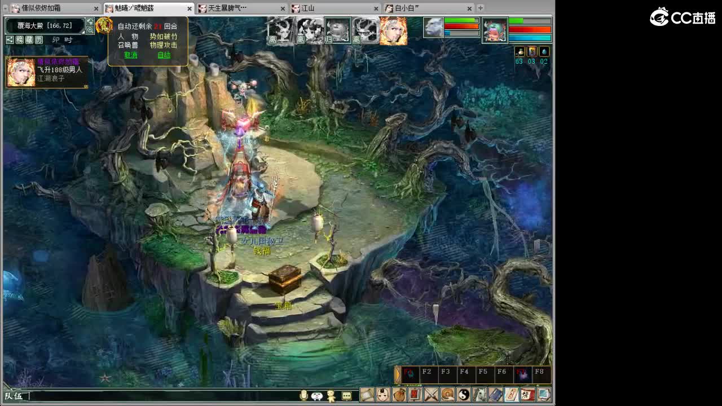Open the yin-yang skills icon
Viewport: 722px width, 406px height.
pyautogui.click(x=464, y=395)
